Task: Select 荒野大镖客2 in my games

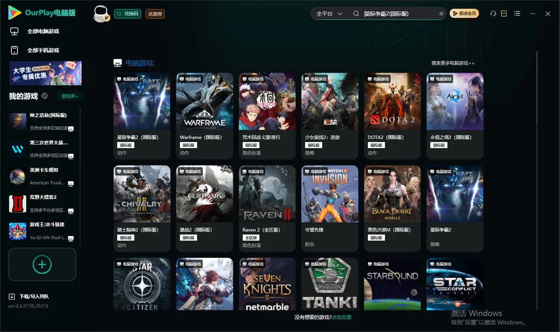Action: click(42, 204)
